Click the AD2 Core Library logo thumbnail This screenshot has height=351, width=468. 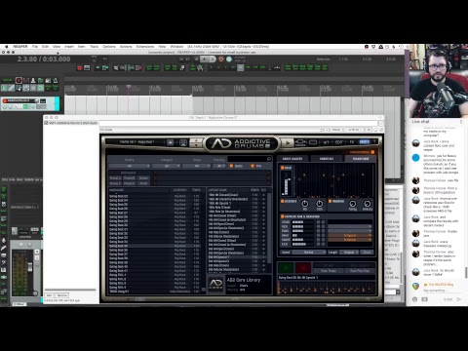(x=215, y=284)
